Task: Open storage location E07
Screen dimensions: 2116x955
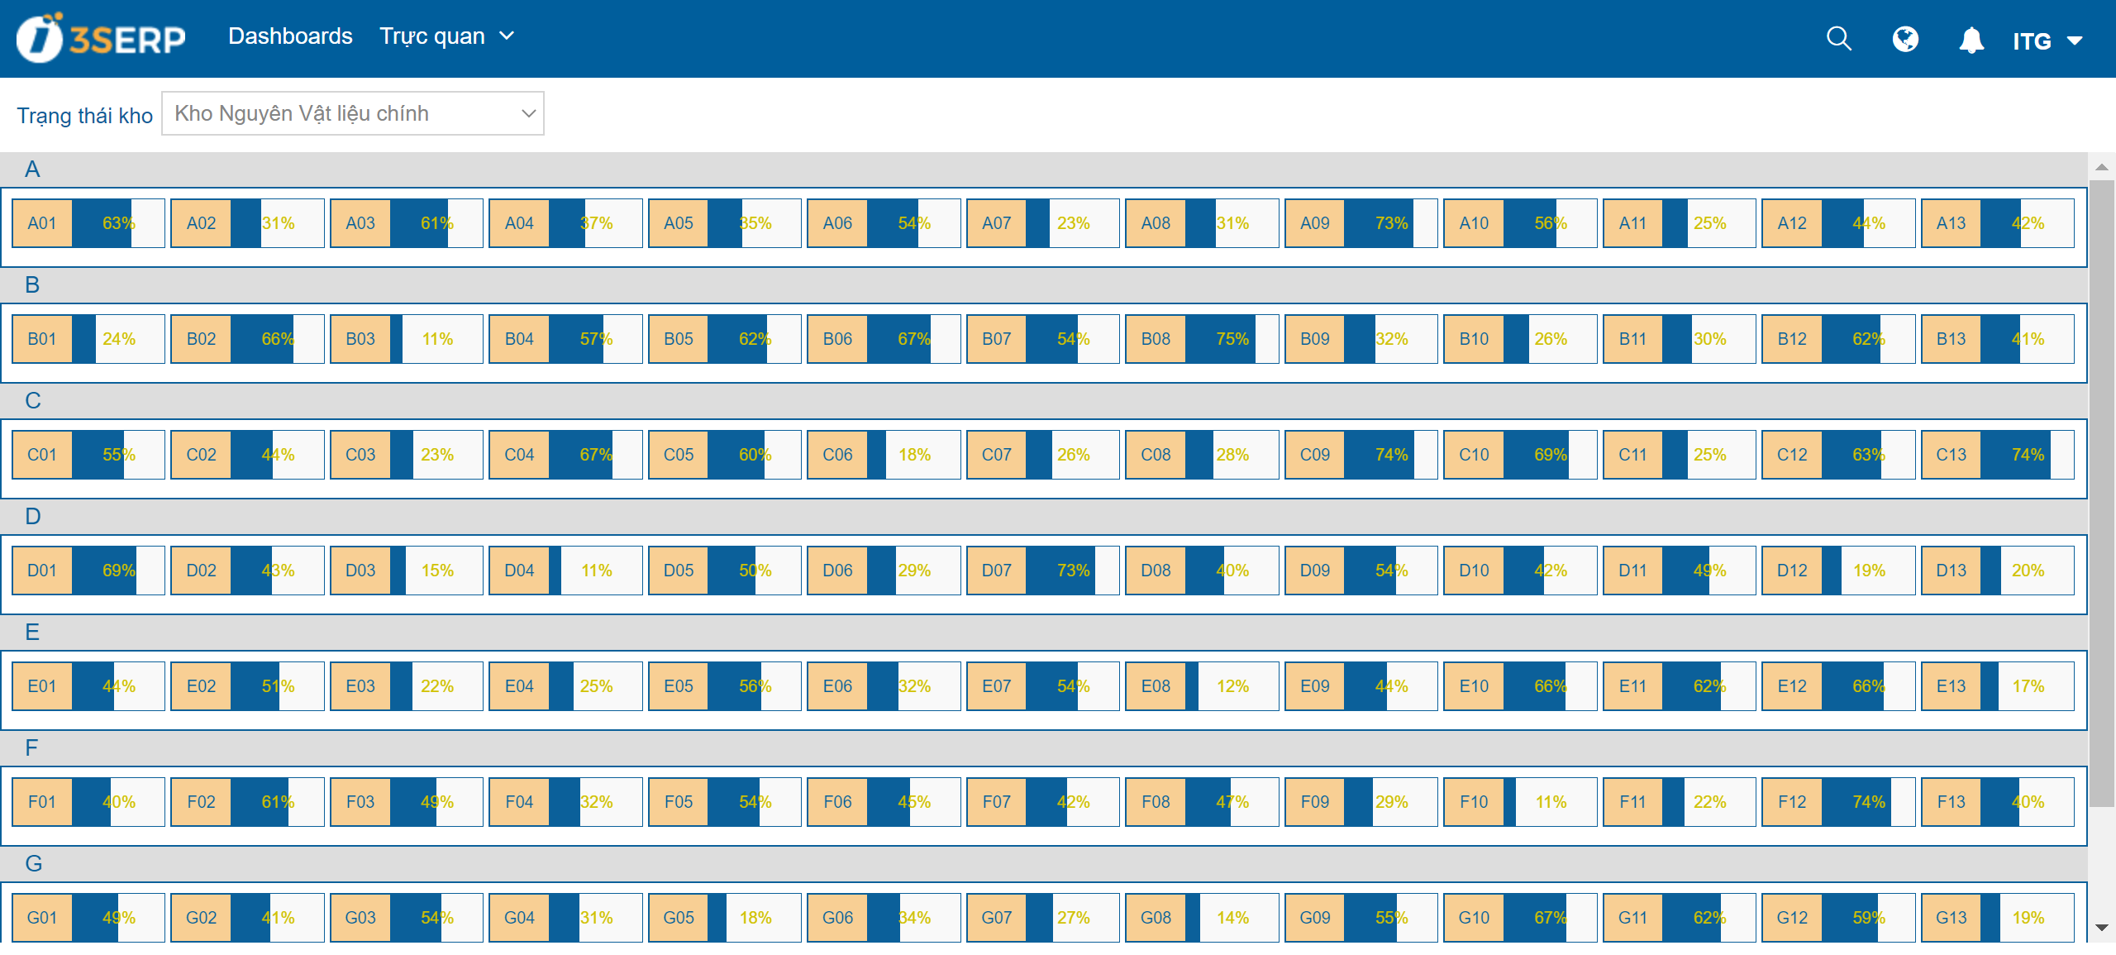Action: [x=997, y=686]
